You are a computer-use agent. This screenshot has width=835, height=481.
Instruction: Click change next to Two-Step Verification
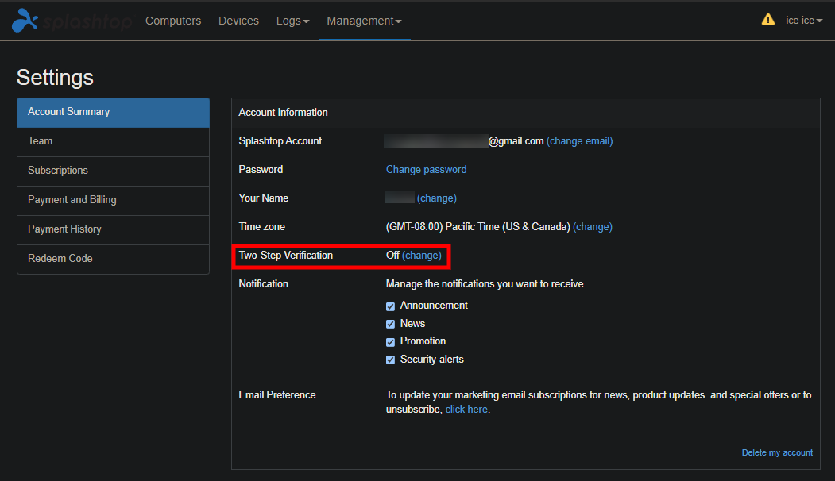pos(422,256)
